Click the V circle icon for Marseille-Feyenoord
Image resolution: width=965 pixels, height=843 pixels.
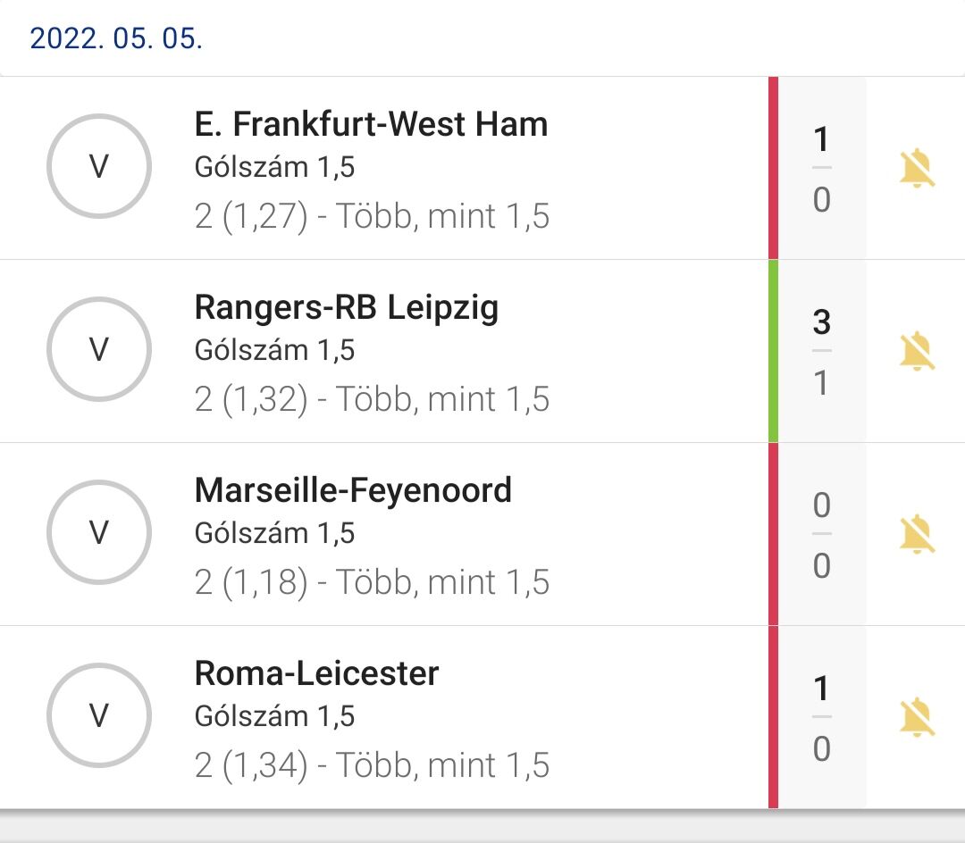click(99, 533)
